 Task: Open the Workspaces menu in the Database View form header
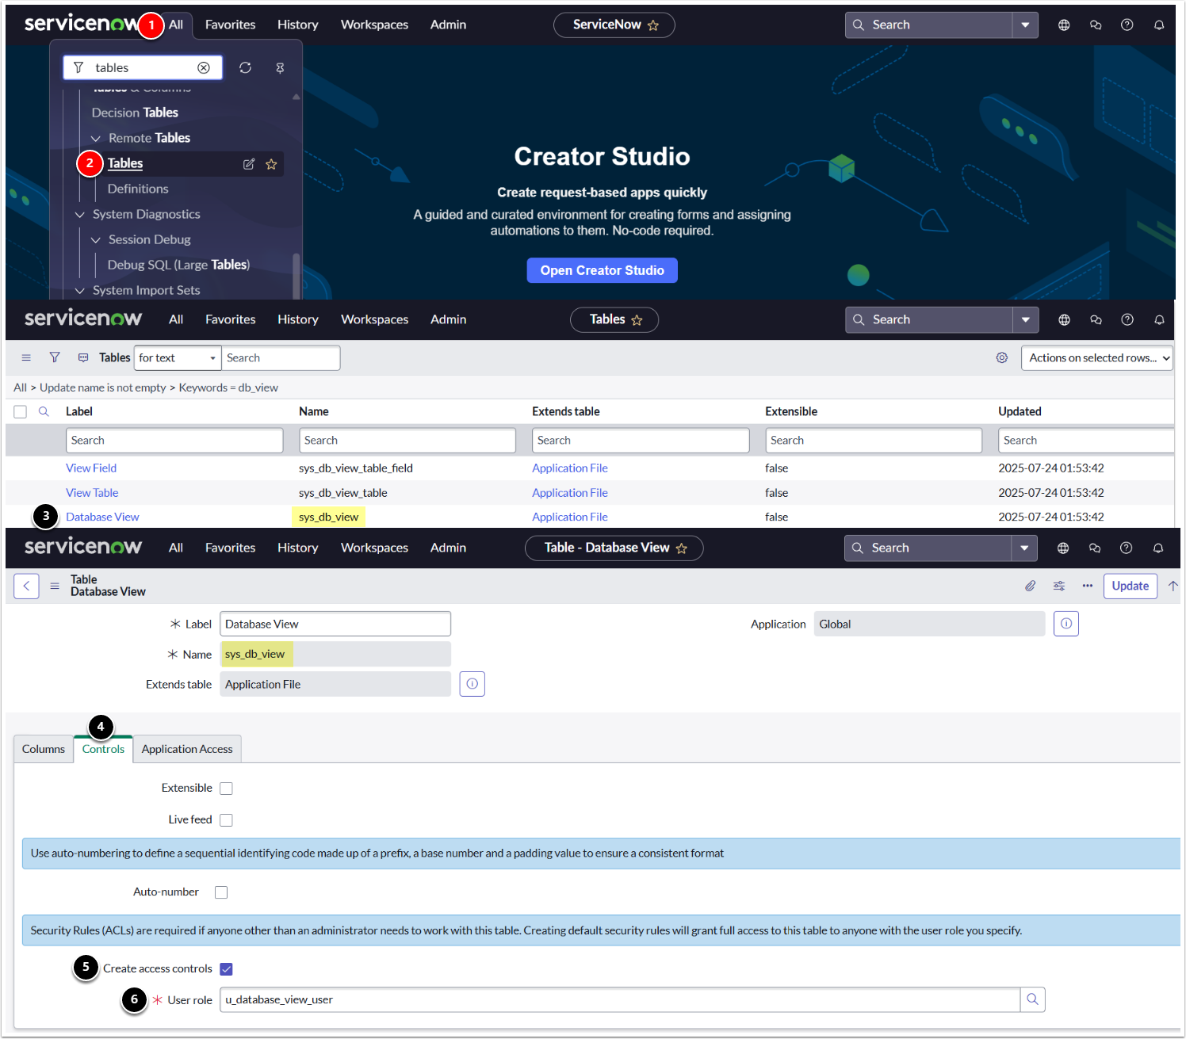pyautogui.click(x=375, y=548)
